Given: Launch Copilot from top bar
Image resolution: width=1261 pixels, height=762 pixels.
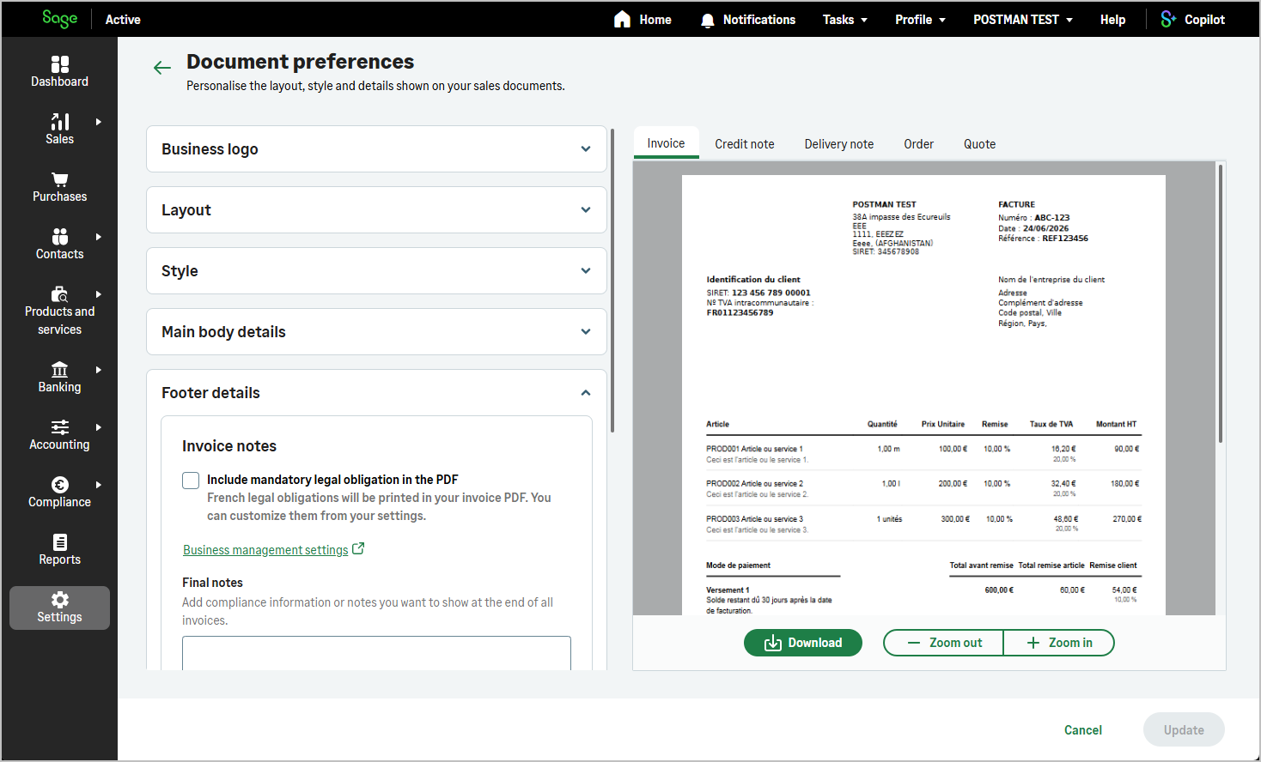Looking at the screenshot, I should coord(1192,19).
